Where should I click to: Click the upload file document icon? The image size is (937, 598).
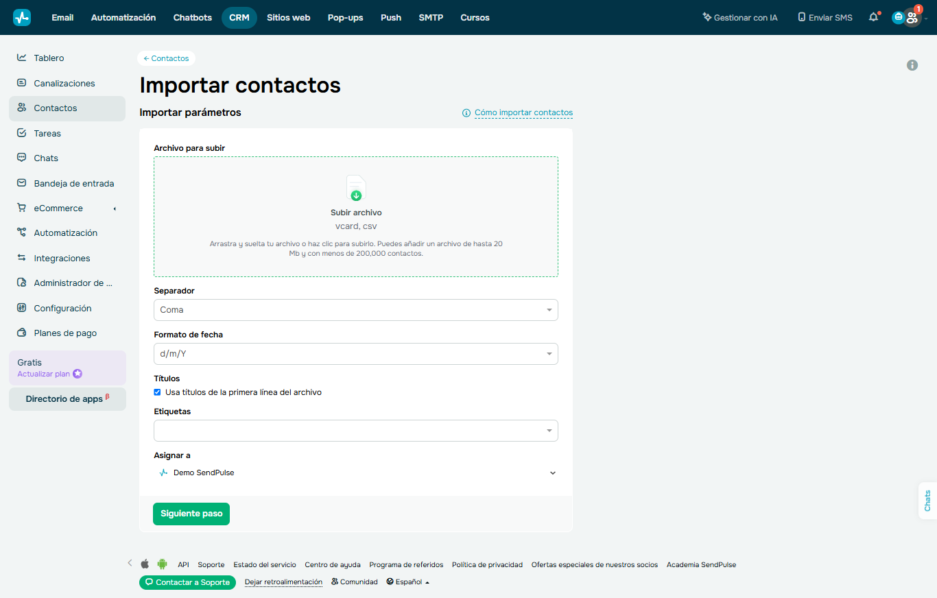(x=355, y=188)
